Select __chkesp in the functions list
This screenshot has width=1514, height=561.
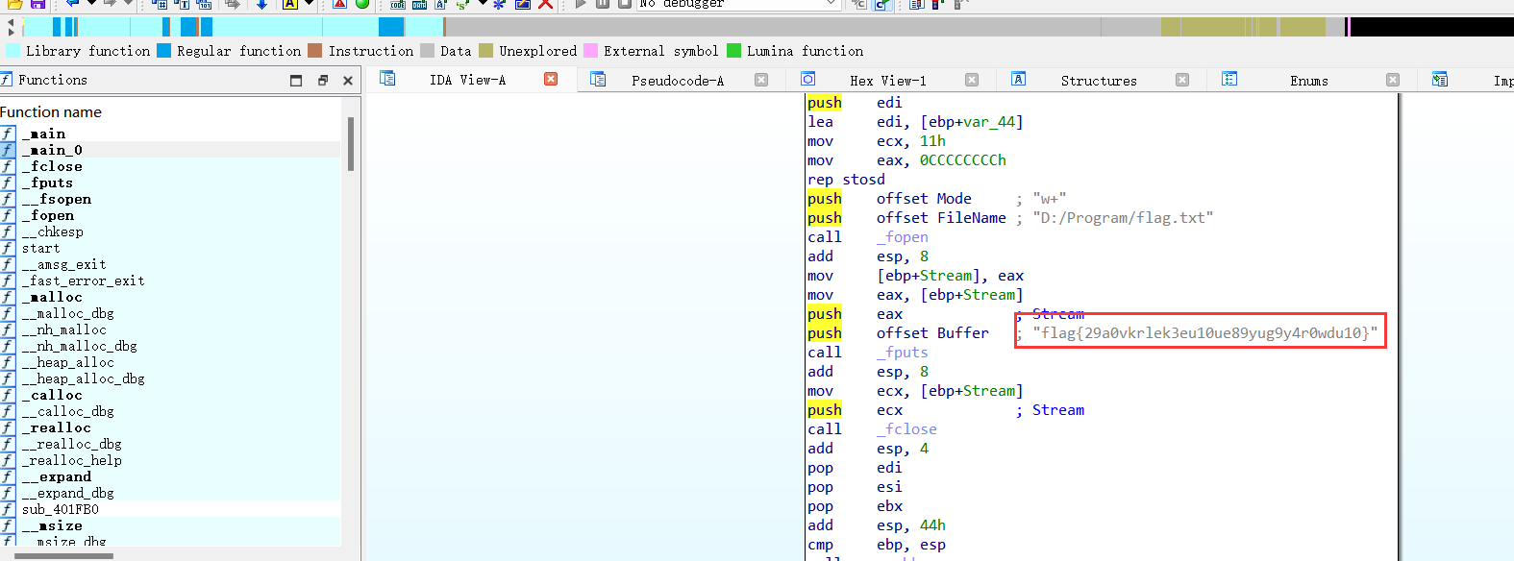170,232
